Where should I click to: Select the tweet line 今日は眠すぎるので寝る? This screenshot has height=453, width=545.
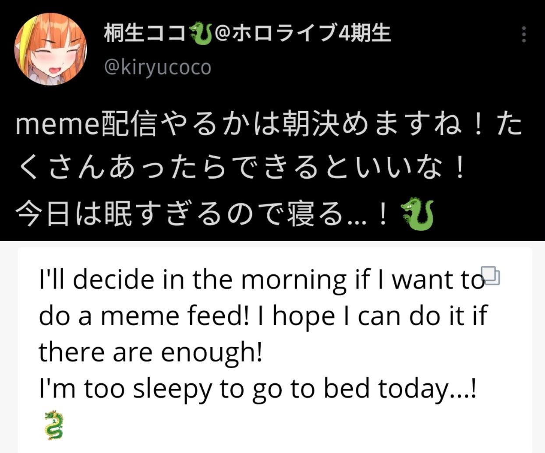[x=202, y=214]
